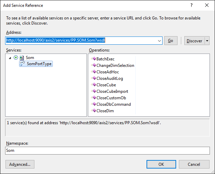Screen dimensions: 215x174
Task: Open the Advanced settings dialog
Action: tap(20, 164)
